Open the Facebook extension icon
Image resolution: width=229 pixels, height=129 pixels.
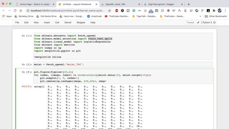click(157, 10)
